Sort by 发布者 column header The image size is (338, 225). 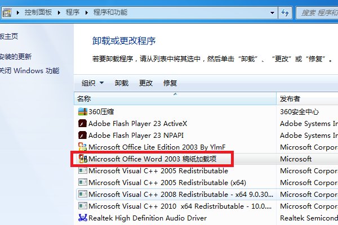click(x=307, y=99)
